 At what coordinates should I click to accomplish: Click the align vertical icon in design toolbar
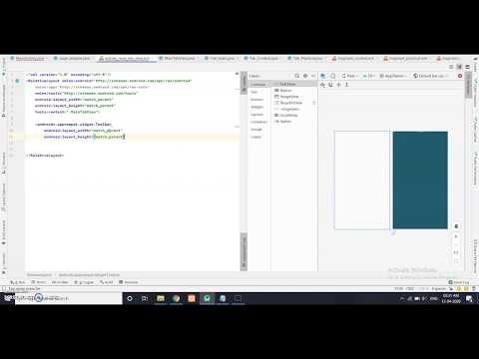[x=347, y=85]
